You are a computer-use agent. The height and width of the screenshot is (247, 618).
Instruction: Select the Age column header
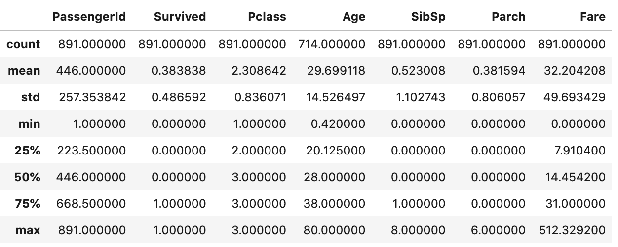pos(354,17)
